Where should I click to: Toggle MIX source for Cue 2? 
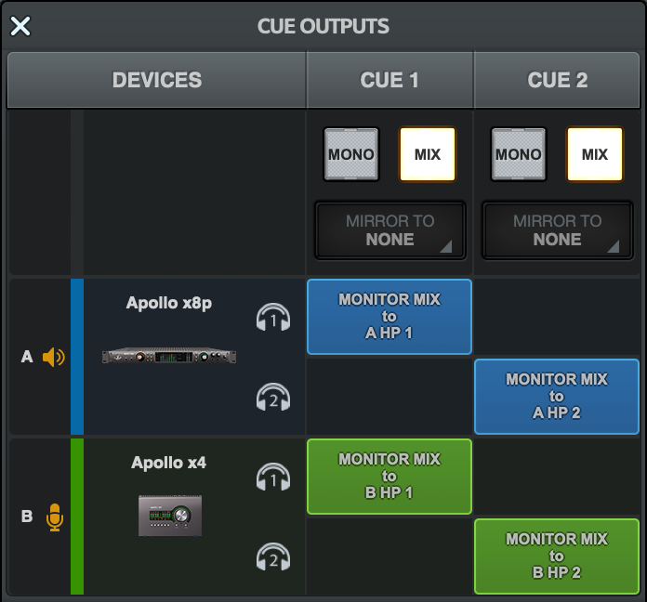click(595, 154)
